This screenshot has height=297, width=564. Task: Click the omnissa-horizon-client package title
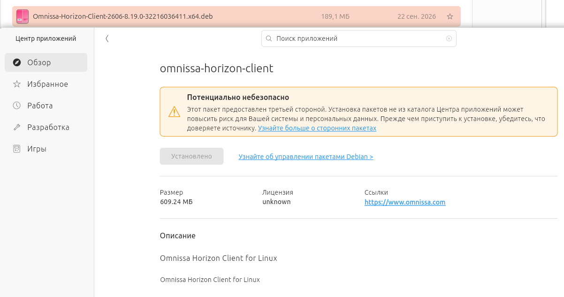point(217,69)
